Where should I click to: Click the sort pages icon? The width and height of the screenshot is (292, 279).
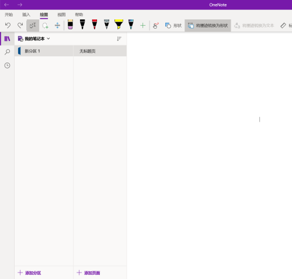point(119,39)
